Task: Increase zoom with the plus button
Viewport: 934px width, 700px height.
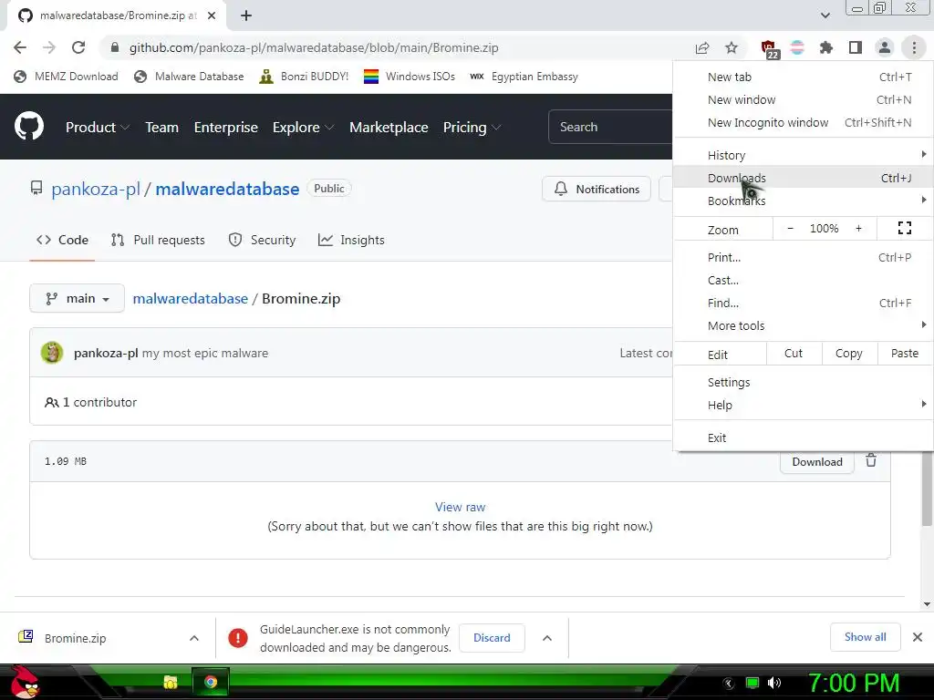Action: (858, 228)
